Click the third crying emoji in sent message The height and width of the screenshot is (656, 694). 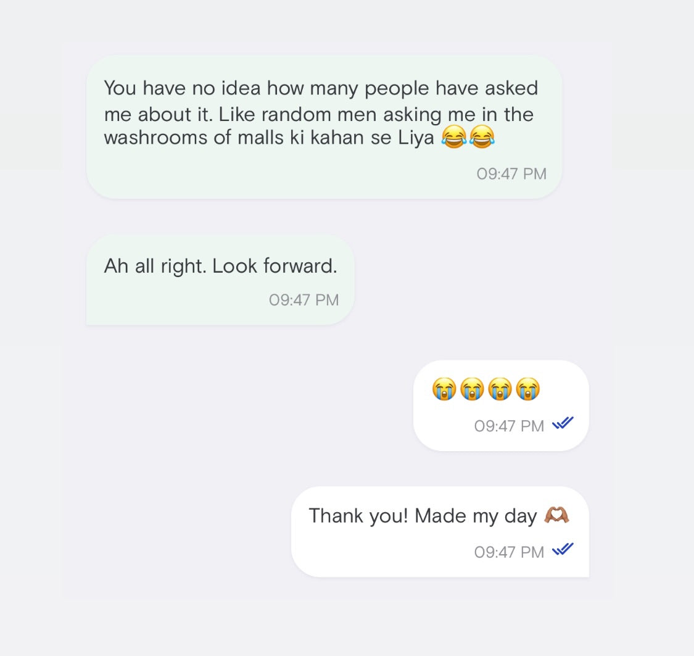click(500, 389)
